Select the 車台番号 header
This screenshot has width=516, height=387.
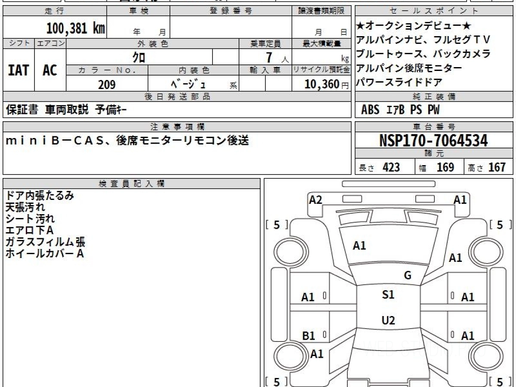click(x=434, y=127)
